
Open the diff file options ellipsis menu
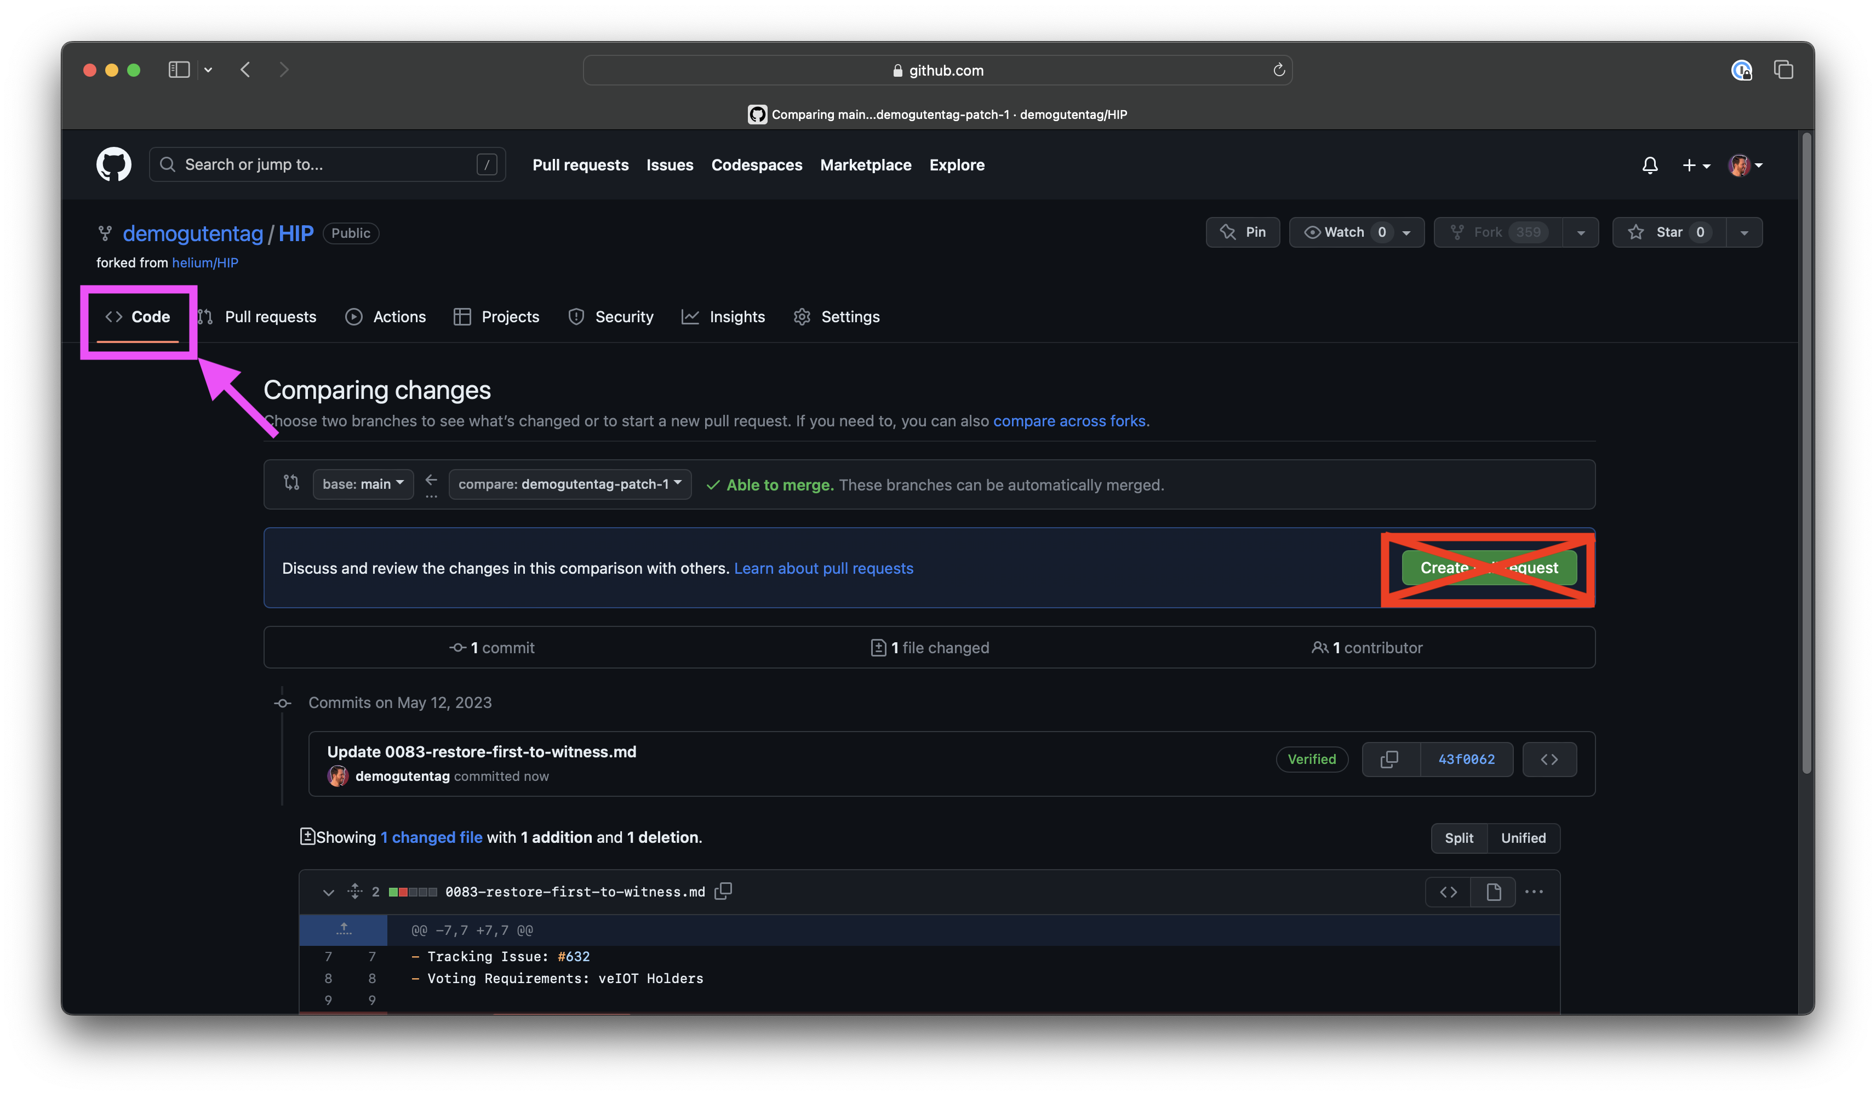(1534, 892)
